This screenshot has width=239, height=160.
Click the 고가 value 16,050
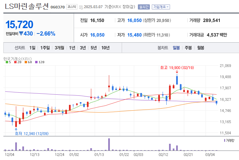(135, 20)
